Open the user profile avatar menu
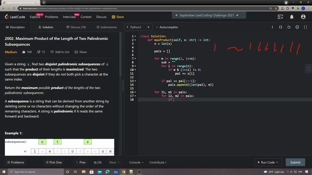This screenshot has width=312, height=175. coord(303,17)
